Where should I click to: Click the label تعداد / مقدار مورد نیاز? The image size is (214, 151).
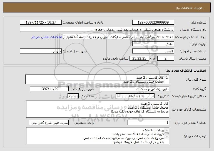pyautogui.click(x=191, y=123)
